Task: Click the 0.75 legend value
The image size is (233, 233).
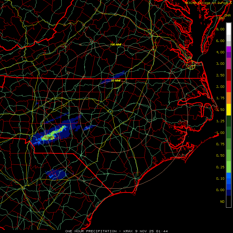Action: point(220,144)
